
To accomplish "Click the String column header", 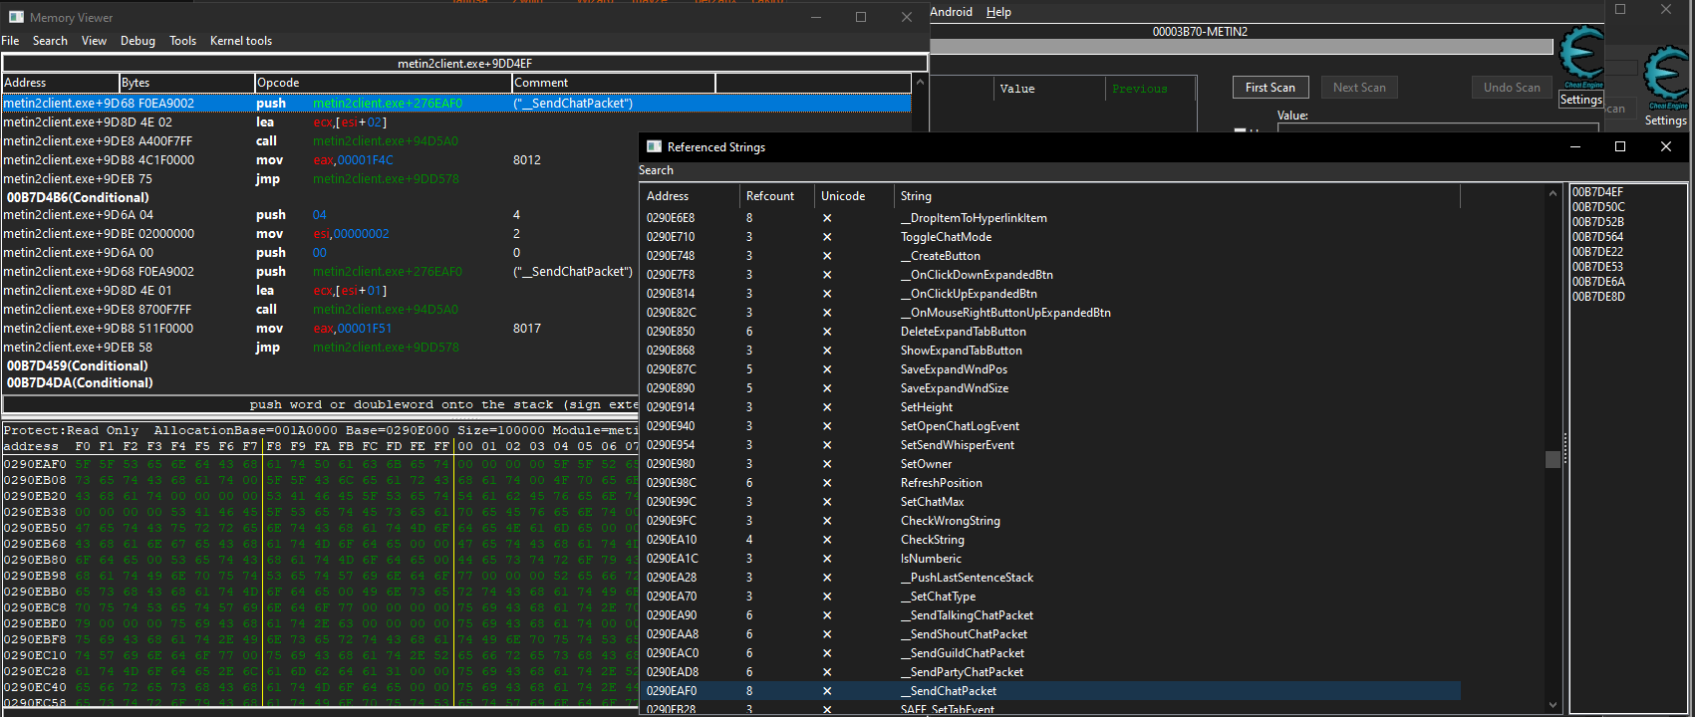I will point(1177,196).
